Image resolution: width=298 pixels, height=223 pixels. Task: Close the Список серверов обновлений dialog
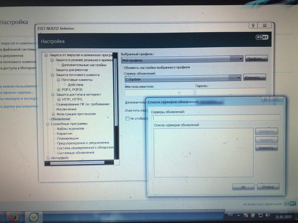(277, 99)
